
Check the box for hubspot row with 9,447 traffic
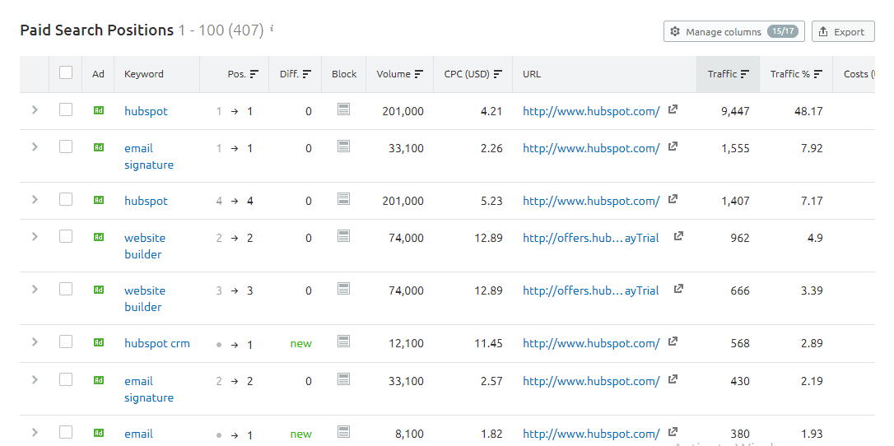[66, 109]
